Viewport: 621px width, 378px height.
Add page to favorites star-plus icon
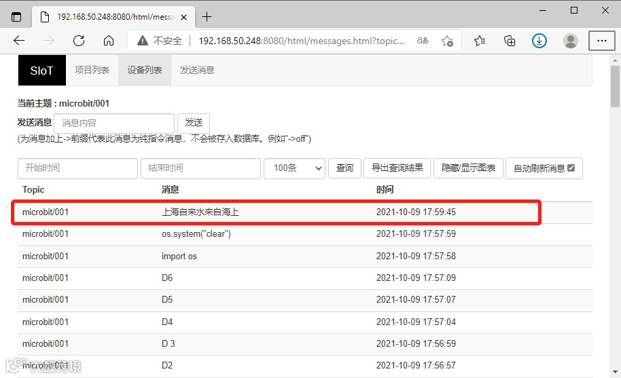(x=447, y=40)
